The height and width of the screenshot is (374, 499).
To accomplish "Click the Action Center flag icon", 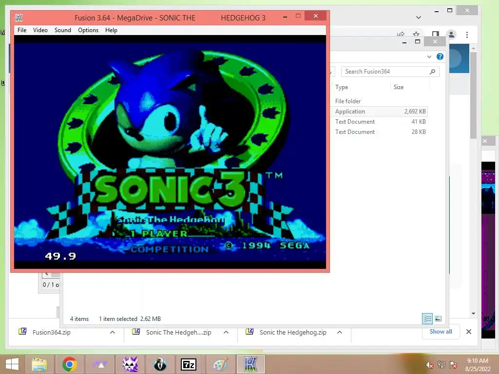I will click(x=453, y=365).
